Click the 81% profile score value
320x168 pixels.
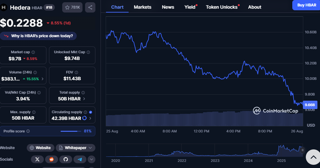click(x=88, y=131)
